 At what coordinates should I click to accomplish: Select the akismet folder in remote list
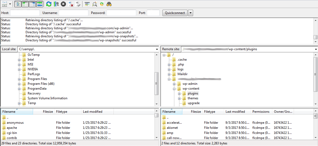[x=172, y=128]
